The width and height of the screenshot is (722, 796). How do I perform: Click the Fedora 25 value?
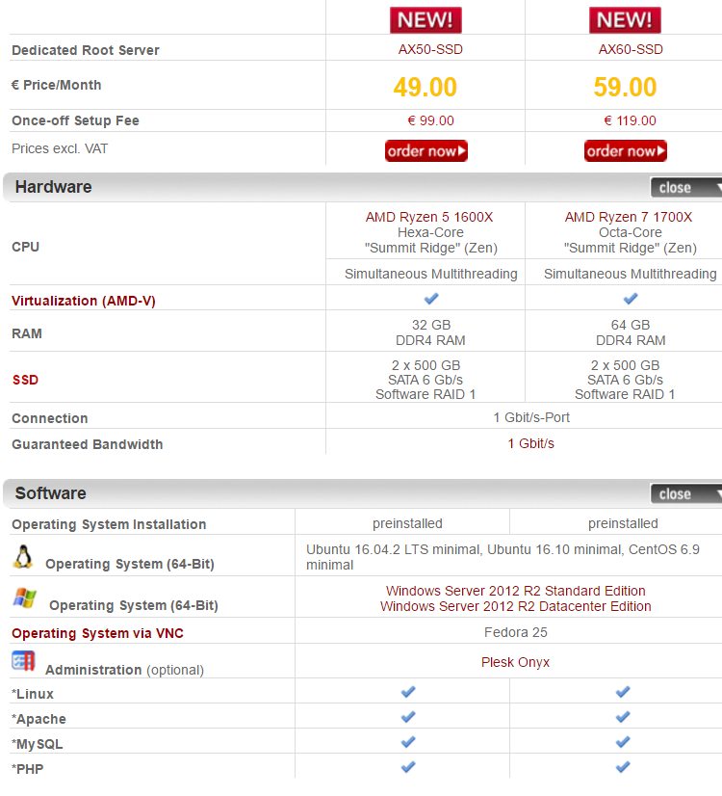pyautogui.click(x=515, y=632)
